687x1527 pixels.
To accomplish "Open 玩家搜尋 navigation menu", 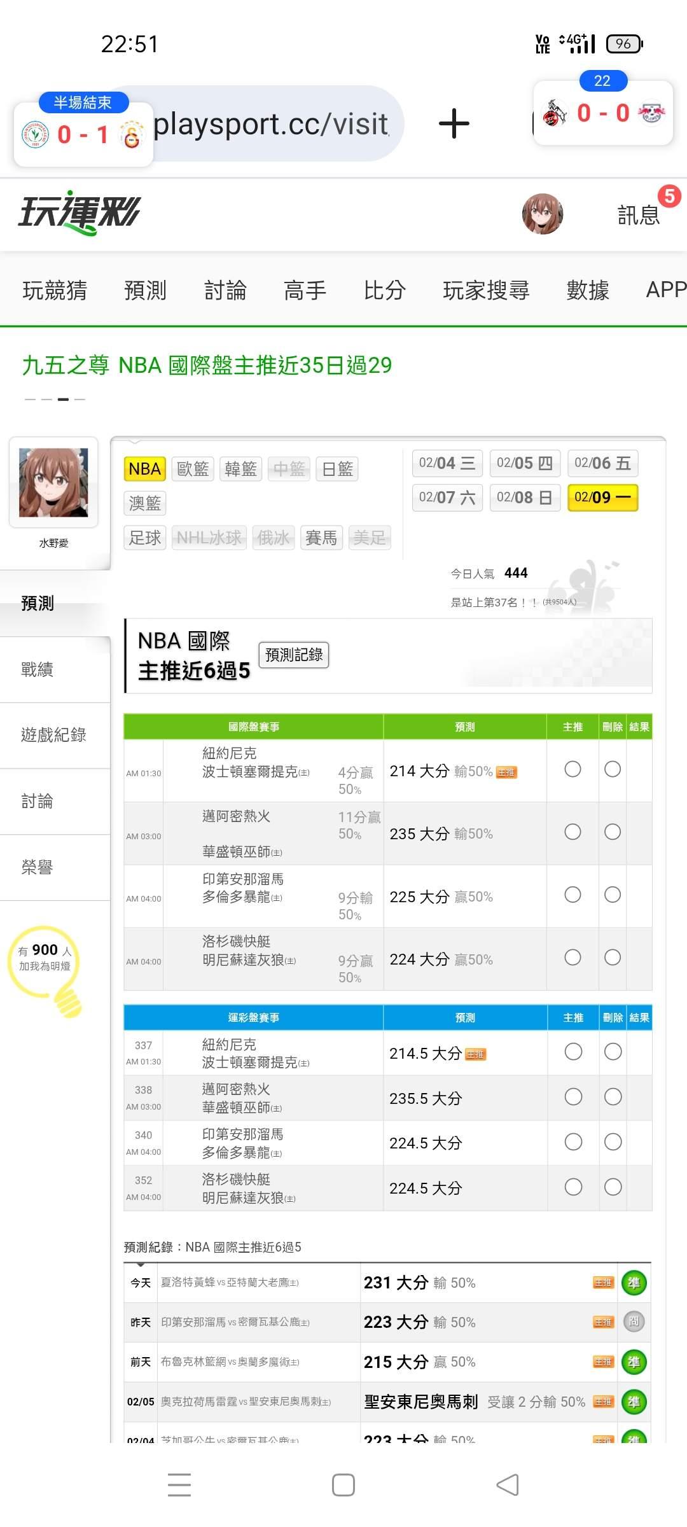I will (486, 290).
